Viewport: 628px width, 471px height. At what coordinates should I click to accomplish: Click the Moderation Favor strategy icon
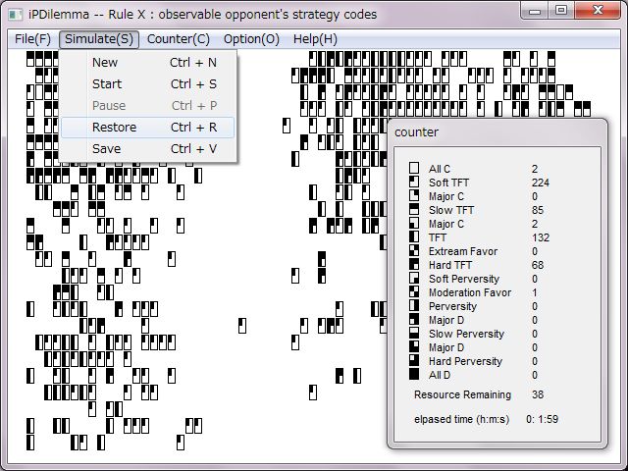[x=414, y=291]
